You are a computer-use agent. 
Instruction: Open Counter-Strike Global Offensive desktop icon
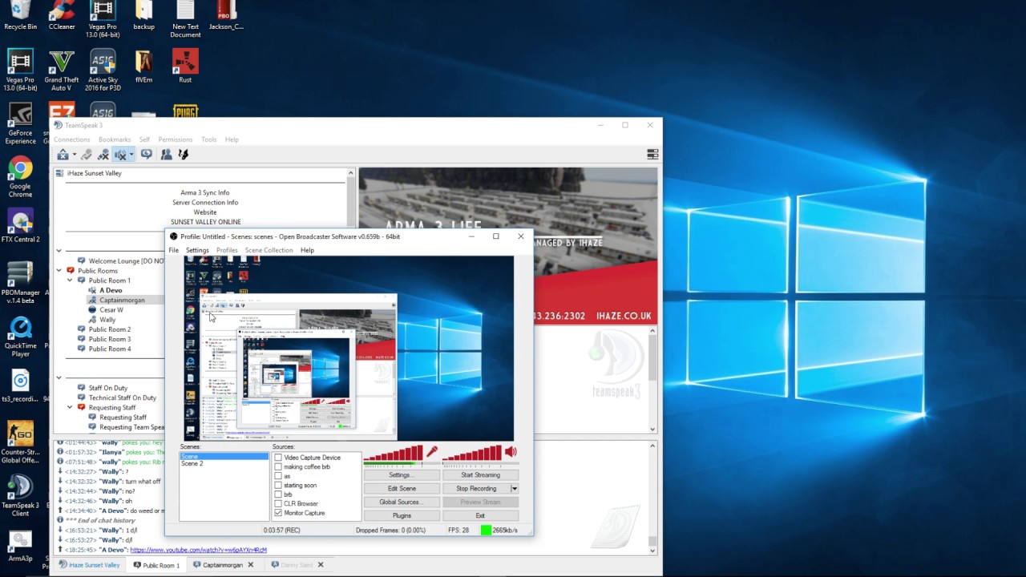[20, 442]
